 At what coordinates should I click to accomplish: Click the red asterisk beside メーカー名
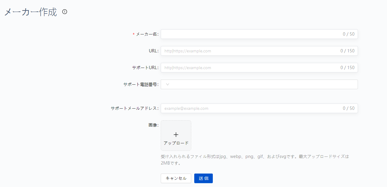tap(133, 34)
